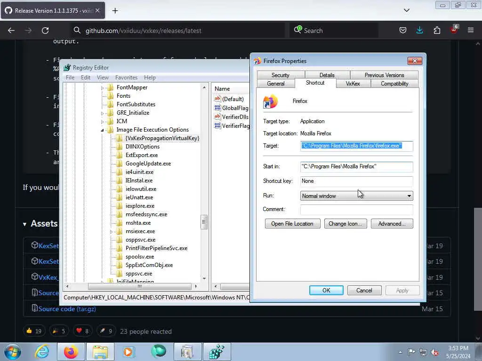Select the VerifierFlag value icon
Image resolution: width=482 pixels, height=361 pixels.
click(217, 126)
